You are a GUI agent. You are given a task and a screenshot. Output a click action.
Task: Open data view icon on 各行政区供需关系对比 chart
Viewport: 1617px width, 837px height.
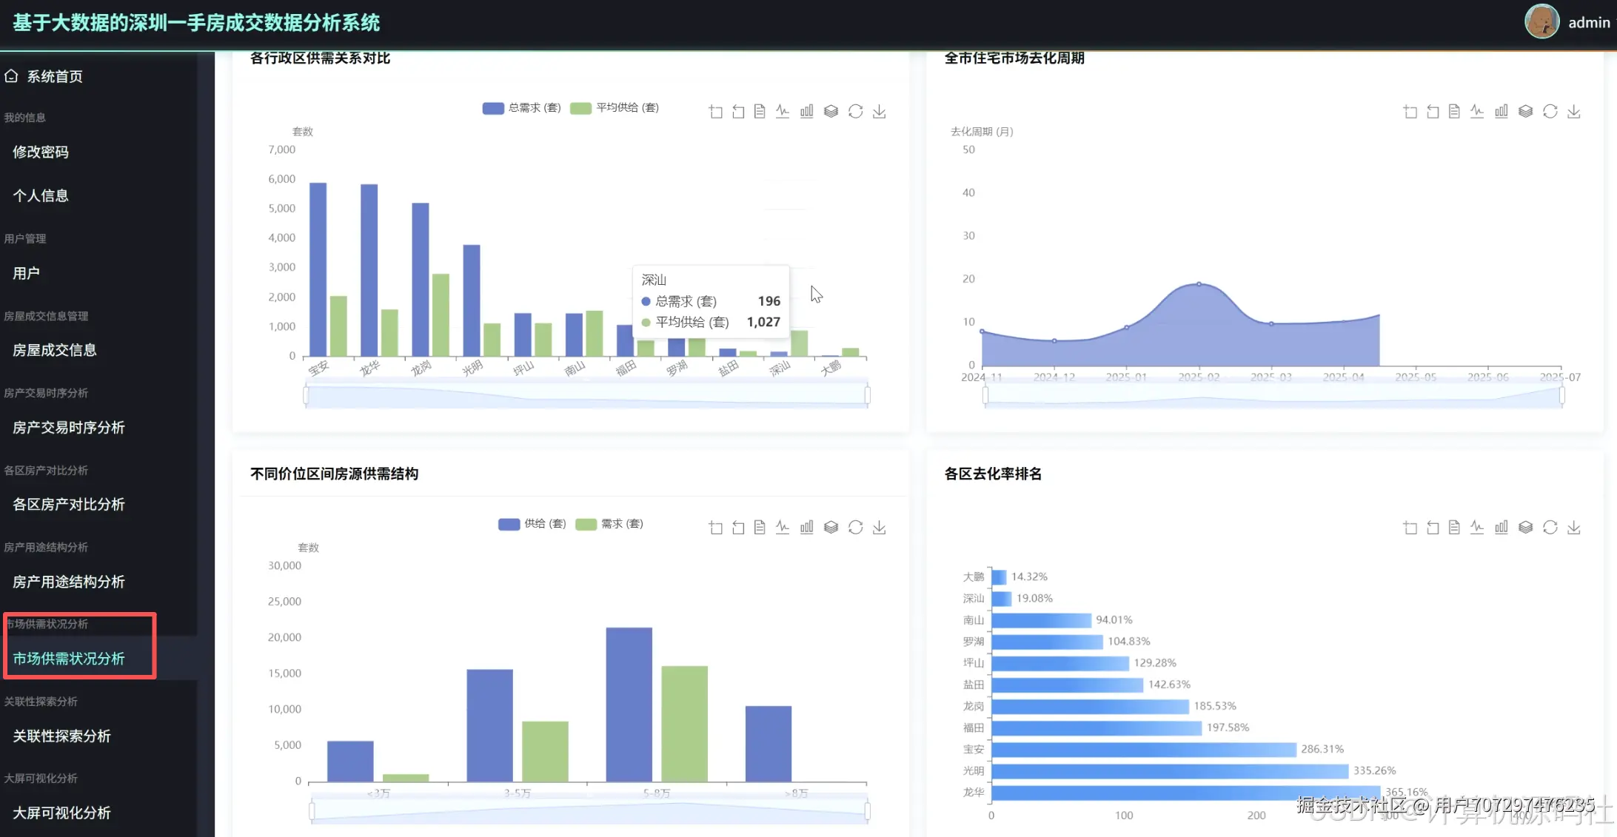[x=760, y=112]
